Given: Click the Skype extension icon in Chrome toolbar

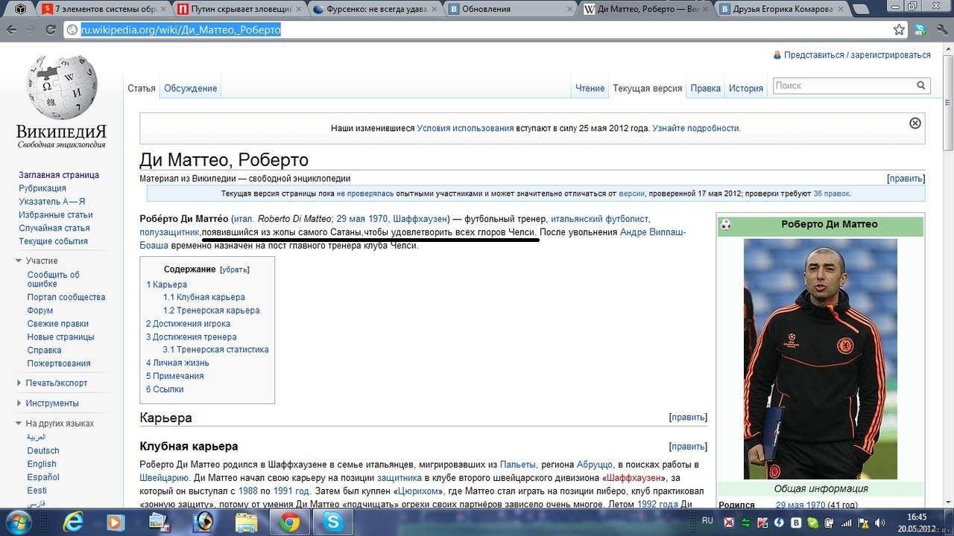Looking at the screenshot, I should [921, 30].
